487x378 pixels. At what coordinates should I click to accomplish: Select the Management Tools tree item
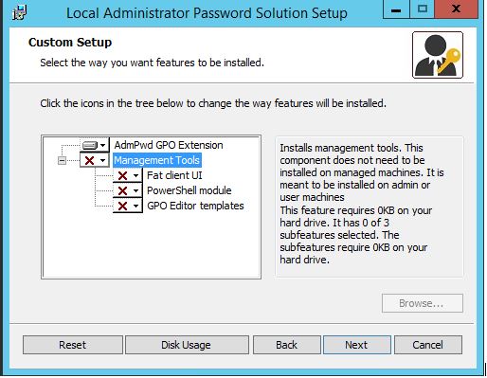coord(157,160)
